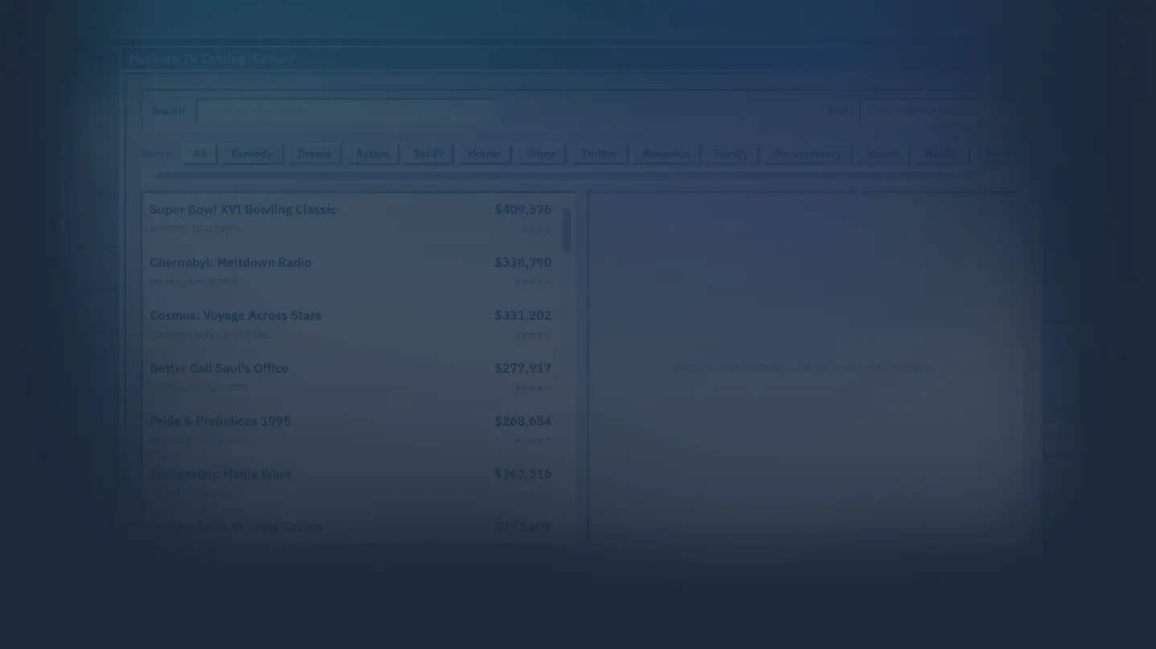
Task: Filter the catalog by Comedy genre
Action: tap(252, 153)
